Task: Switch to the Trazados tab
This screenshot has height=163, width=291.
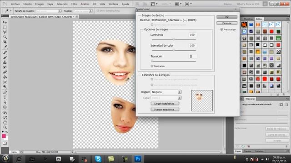Action: (259, 151)
